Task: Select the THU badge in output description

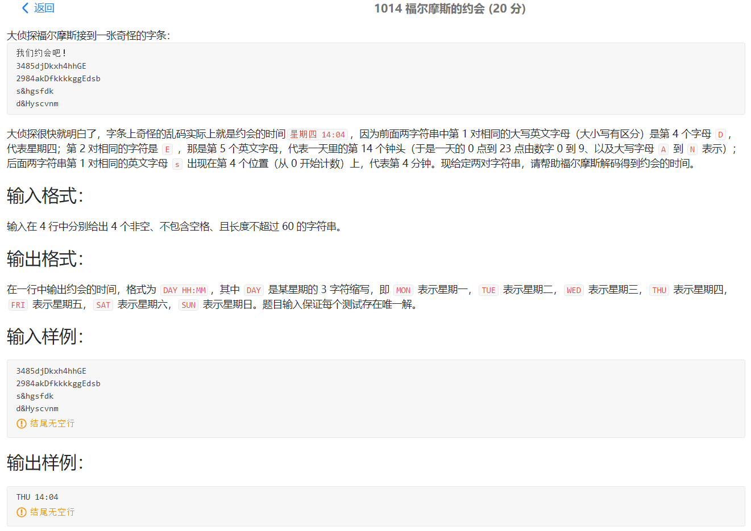Action: (659, 290)
